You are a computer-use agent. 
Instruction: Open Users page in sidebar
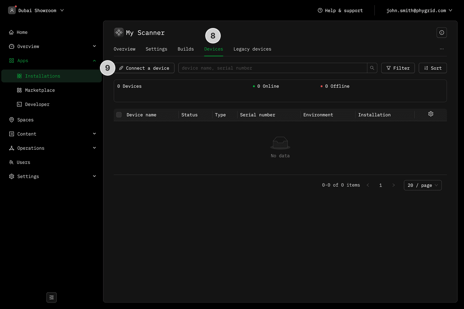coord(23,162)
